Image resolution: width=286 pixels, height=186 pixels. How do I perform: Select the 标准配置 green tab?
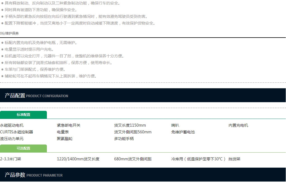23,115
